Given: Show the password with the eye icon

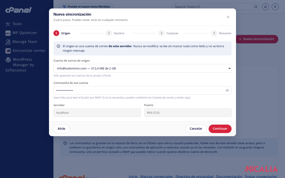Looking at the screenshot, I should point(227,90).
